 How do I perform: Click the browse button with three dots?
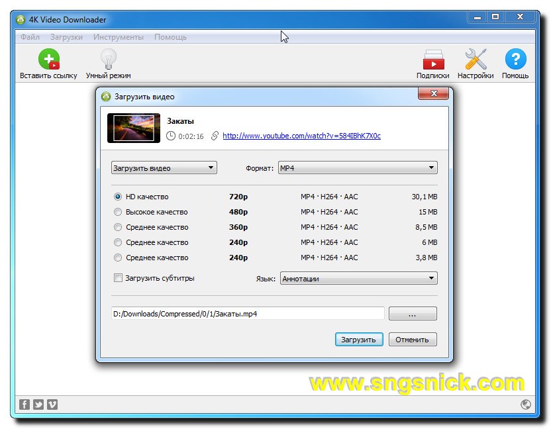tap(413, 314)
